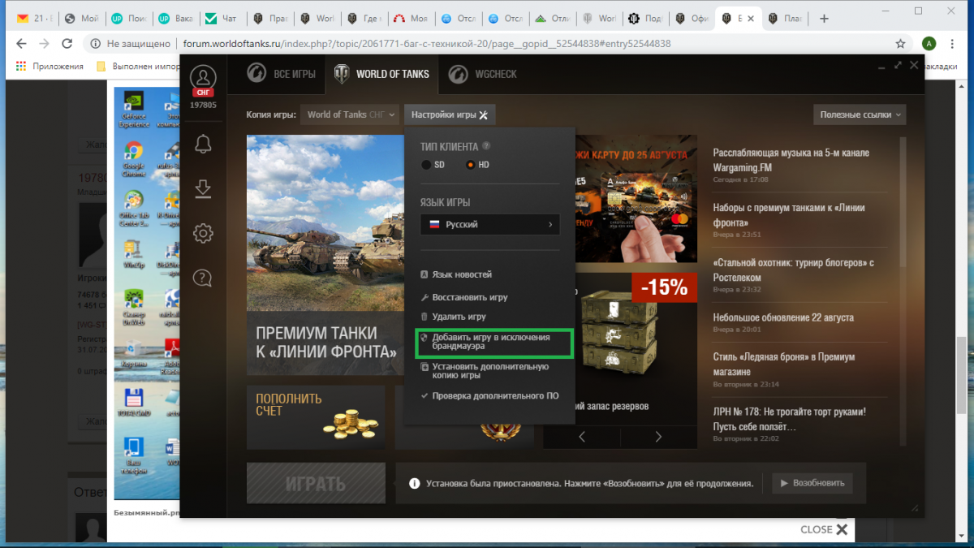Click the help icon beside Тип клиента

coord(486,147)
